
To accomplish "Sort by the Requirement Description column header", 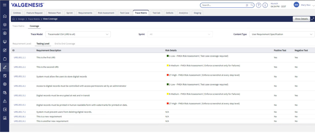I will [49, 50].
